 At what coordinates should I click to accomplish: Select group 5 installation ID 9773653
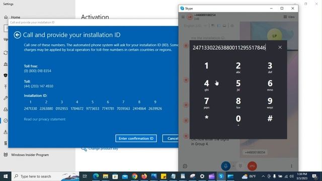pyautogui.click(x=93, y=109)
